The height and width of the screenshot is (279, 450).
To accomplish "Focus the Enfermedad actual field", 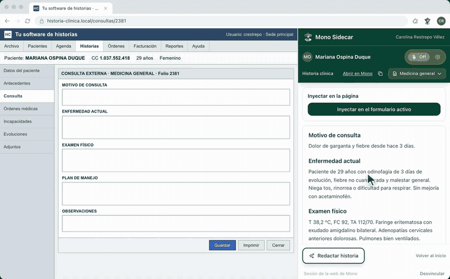I will 176,127.
